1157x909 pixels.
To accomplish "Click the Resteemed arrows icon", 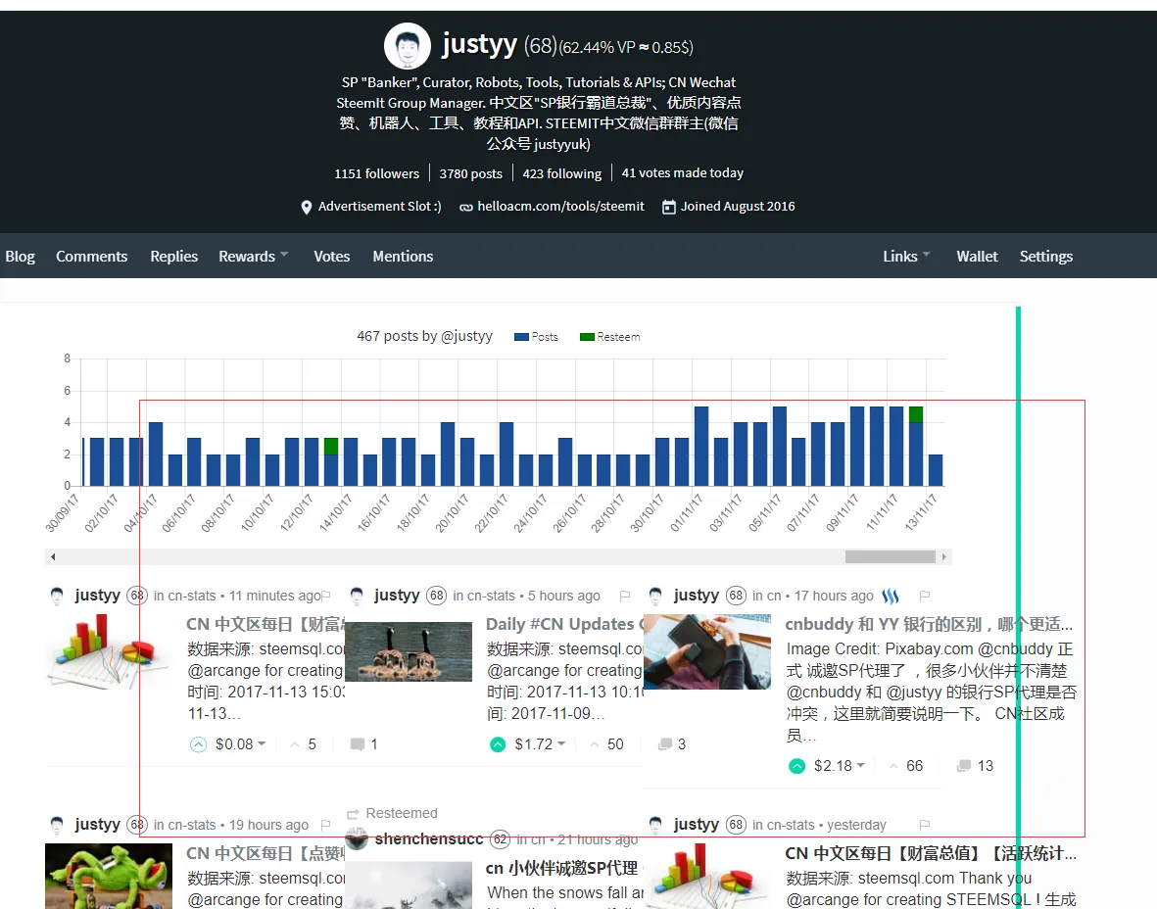I will [353, 813].
